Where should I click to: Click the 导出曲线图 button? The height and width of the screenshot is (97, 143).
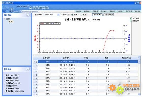[109, 15]
